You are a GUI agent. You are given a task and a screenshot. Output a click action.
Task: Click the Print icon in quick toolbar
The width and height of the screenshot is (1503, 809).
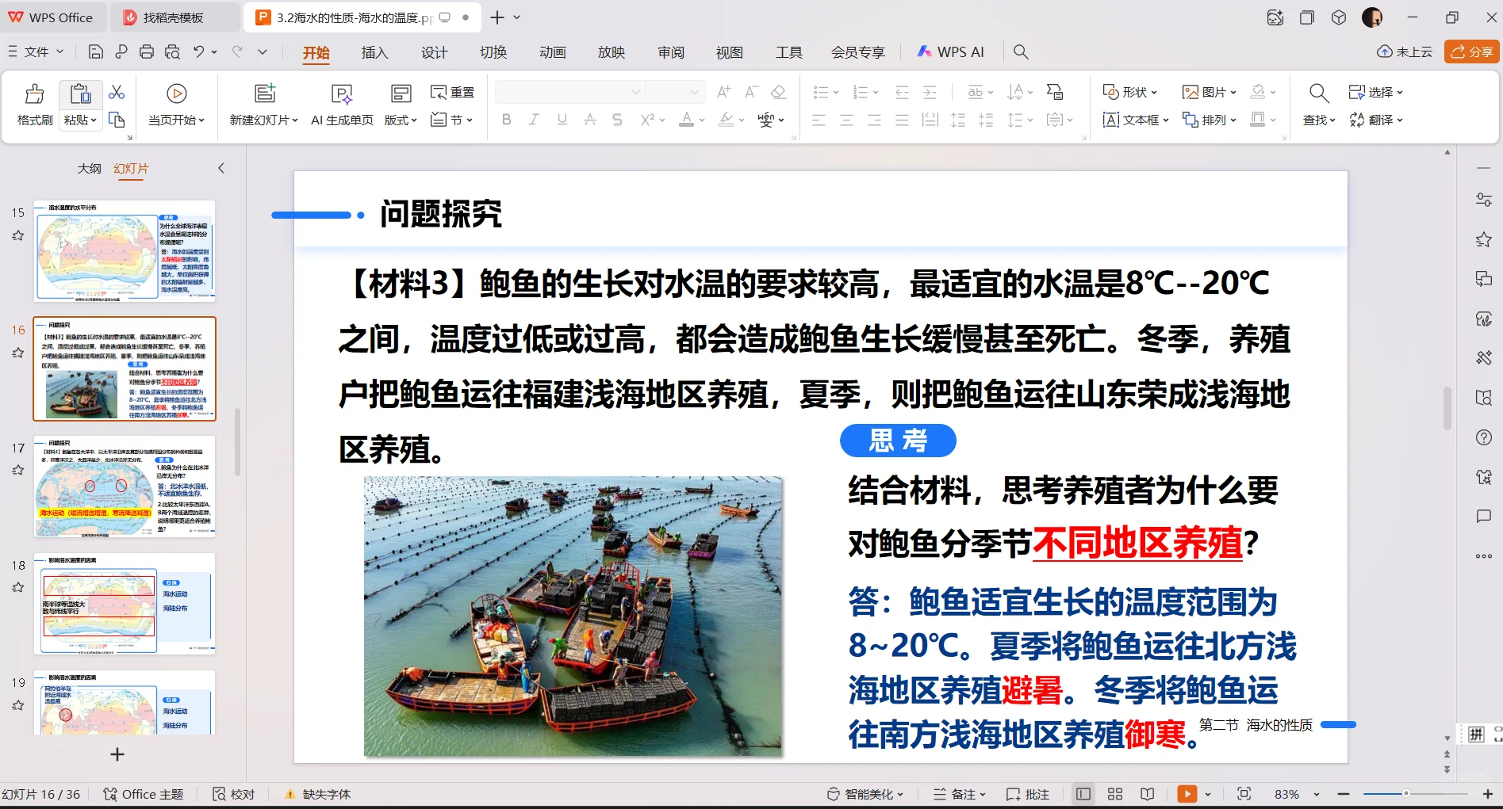coord(147,52)
